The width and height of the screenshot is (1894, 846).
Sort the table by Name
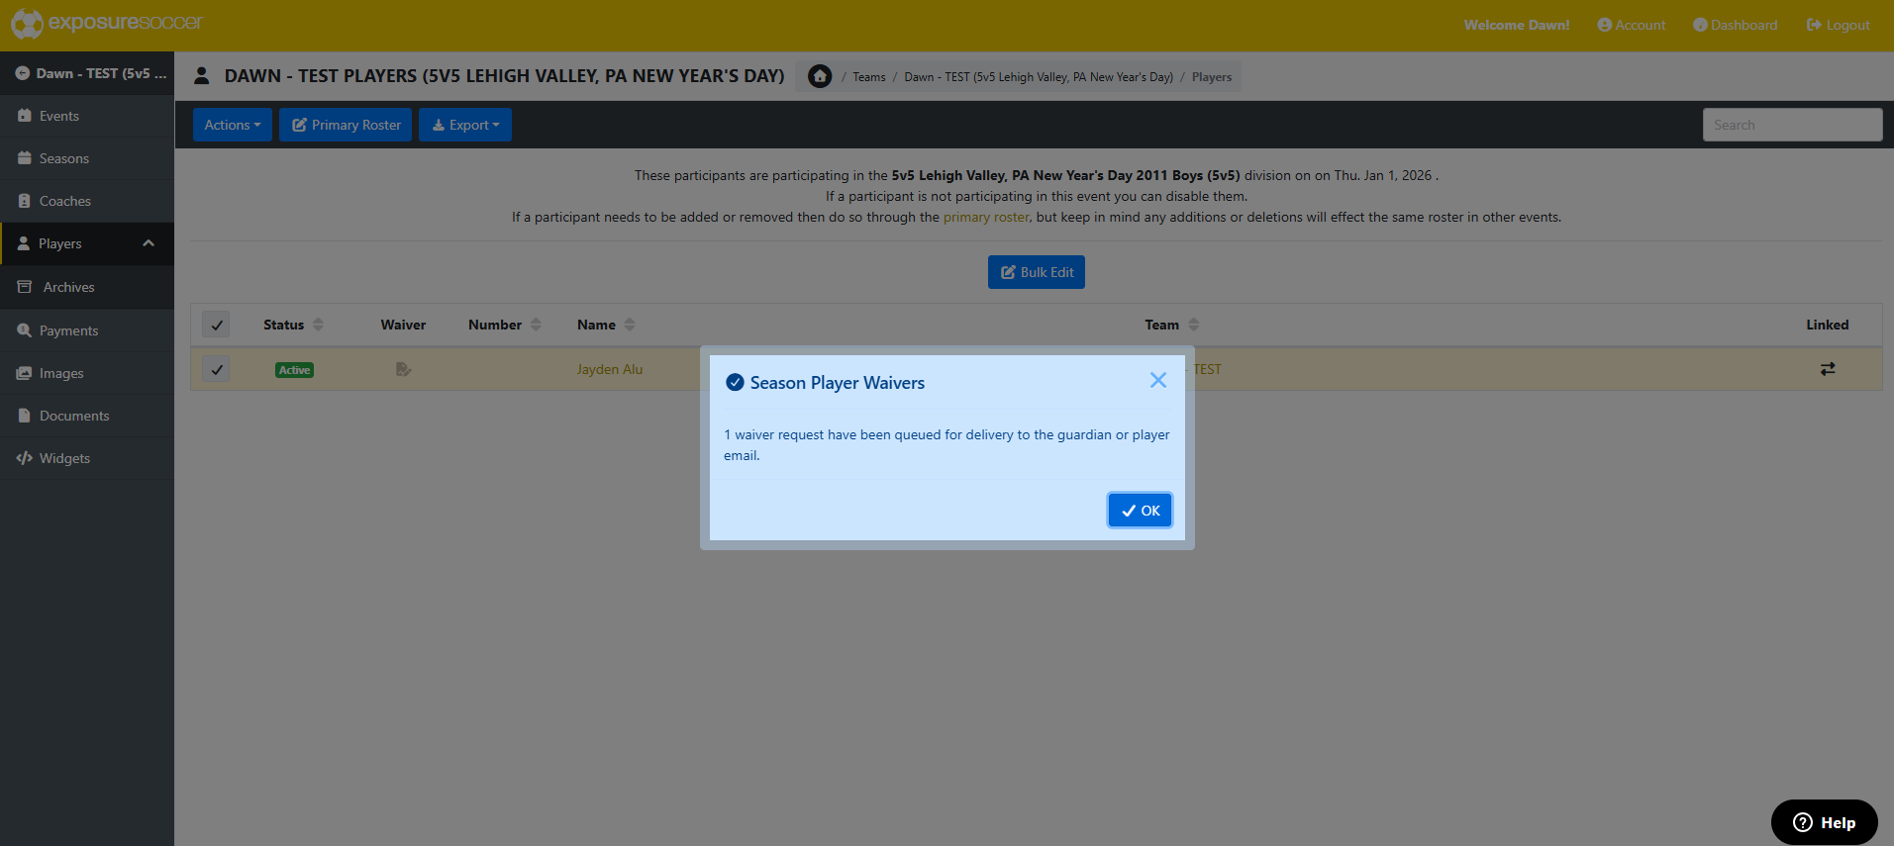pyautogui.click(x=606, y=325)
